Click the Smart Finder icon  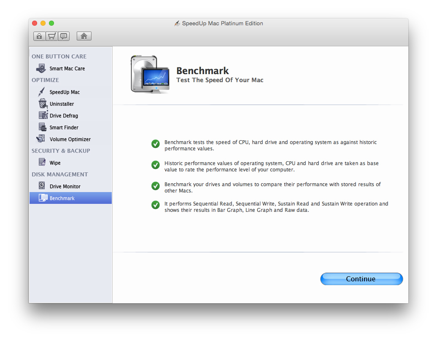(43, 127)
